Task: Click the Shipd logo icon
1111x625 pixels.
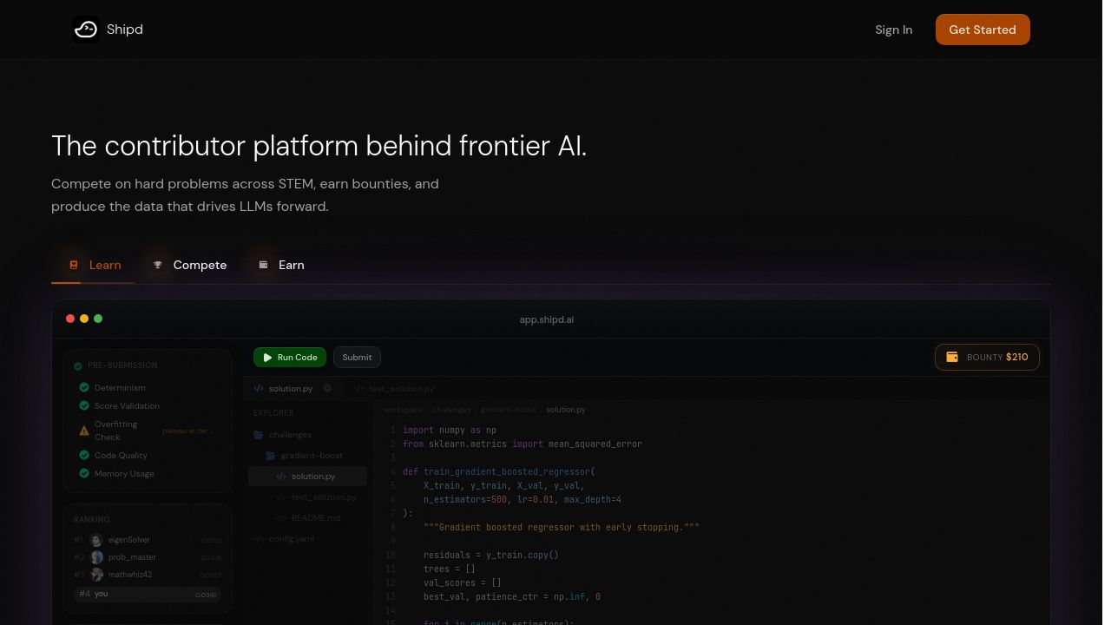Action: tap(86, 30)
